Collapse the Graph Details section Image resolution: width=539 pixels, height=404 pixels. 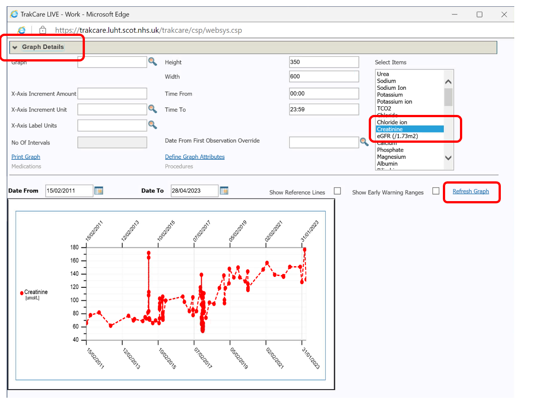[x=15, y=47]
